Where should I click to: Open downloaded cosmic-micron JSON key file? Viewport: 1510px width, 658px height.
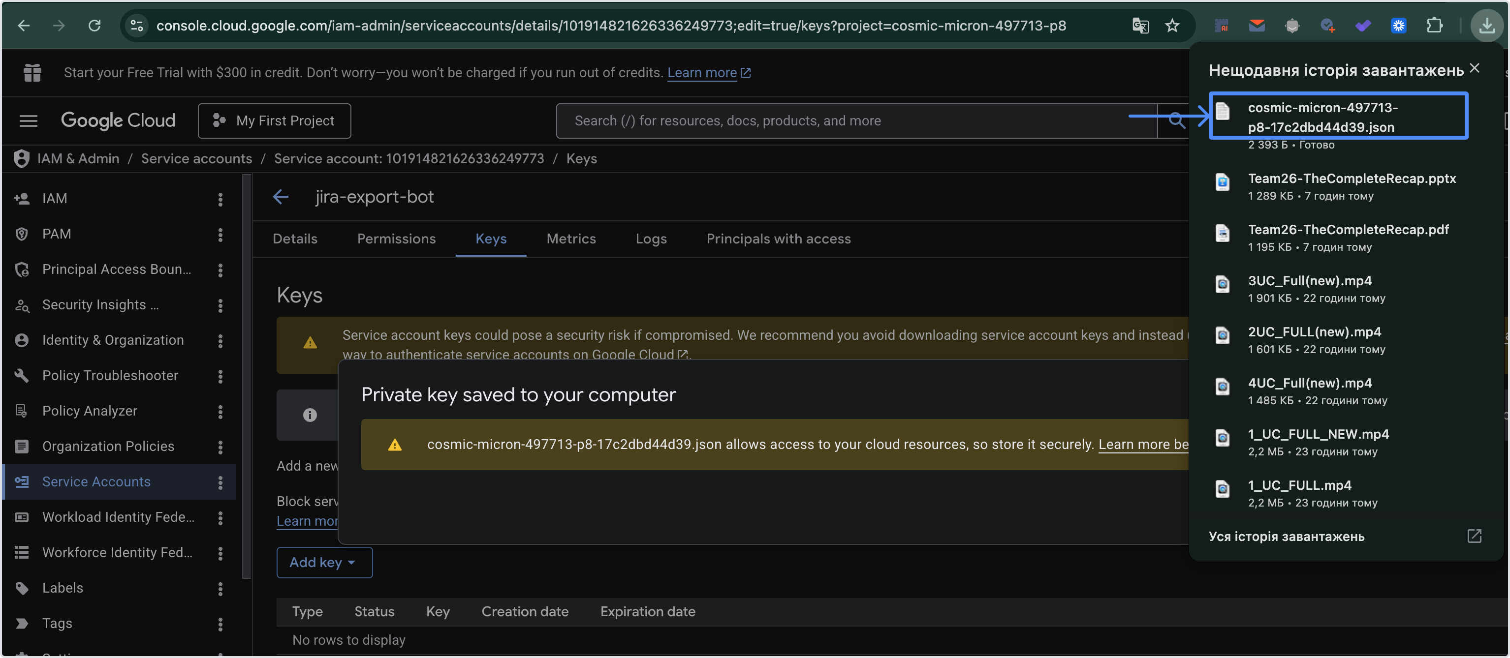point(1338,116)
